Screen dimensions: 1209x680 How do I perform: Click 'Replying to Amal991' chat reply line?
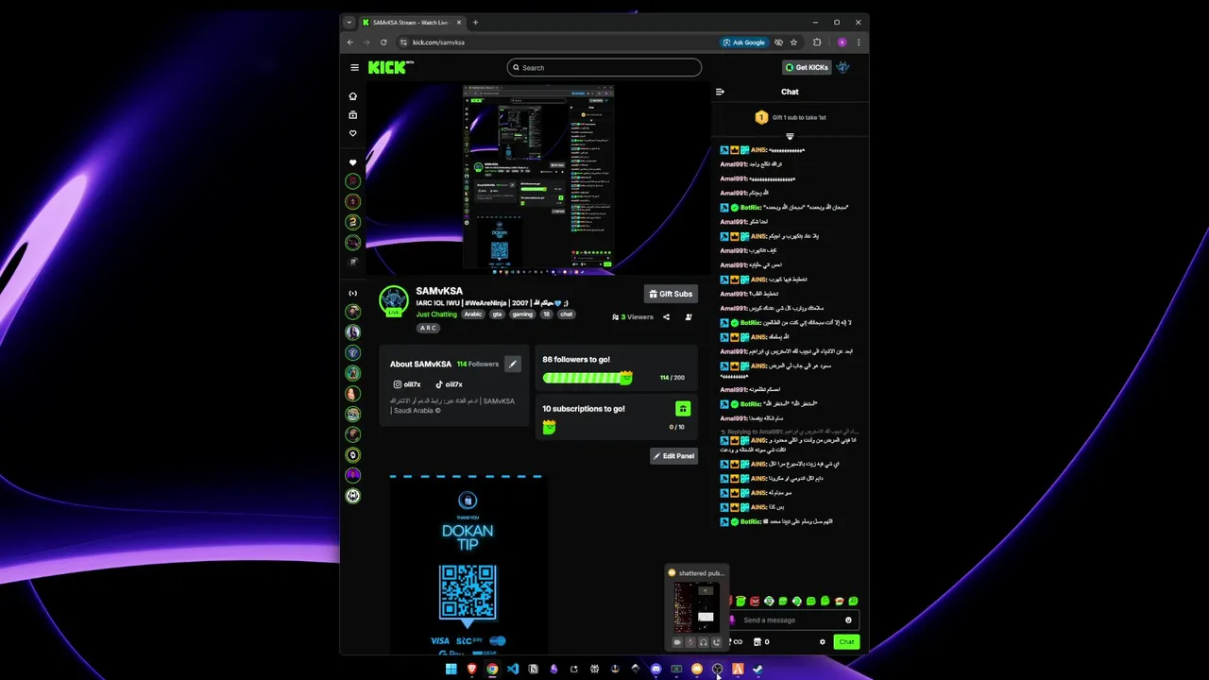coord(790,431)
